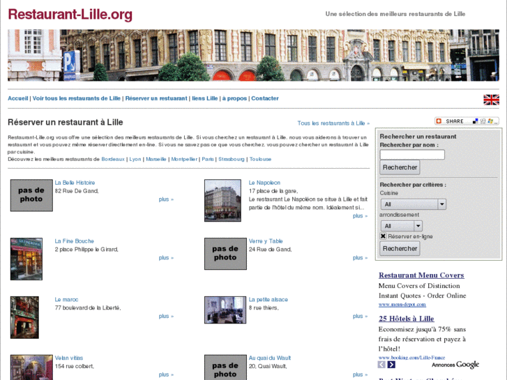
Task: Click plus link for Le Napoleon
Action: click(361, 216)
